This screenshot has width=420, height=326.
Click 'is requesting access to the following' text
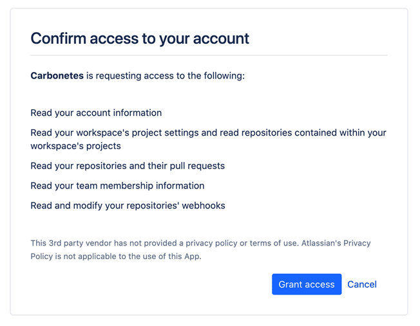tap(166, 76)
